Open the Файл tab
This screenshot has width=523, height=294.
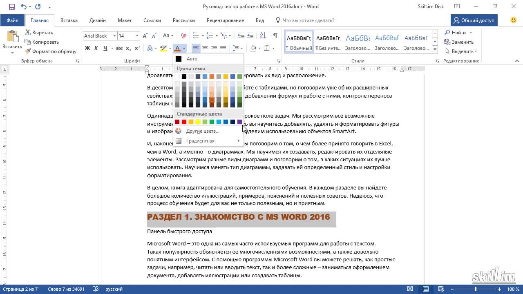click(x=12, y=20)
